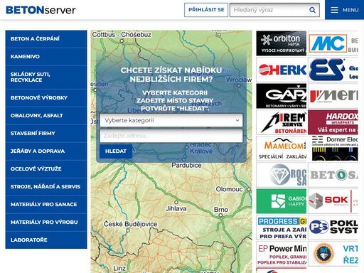
Task: Click the HARDOX Wearparts banner
Action: pos(333,122)
